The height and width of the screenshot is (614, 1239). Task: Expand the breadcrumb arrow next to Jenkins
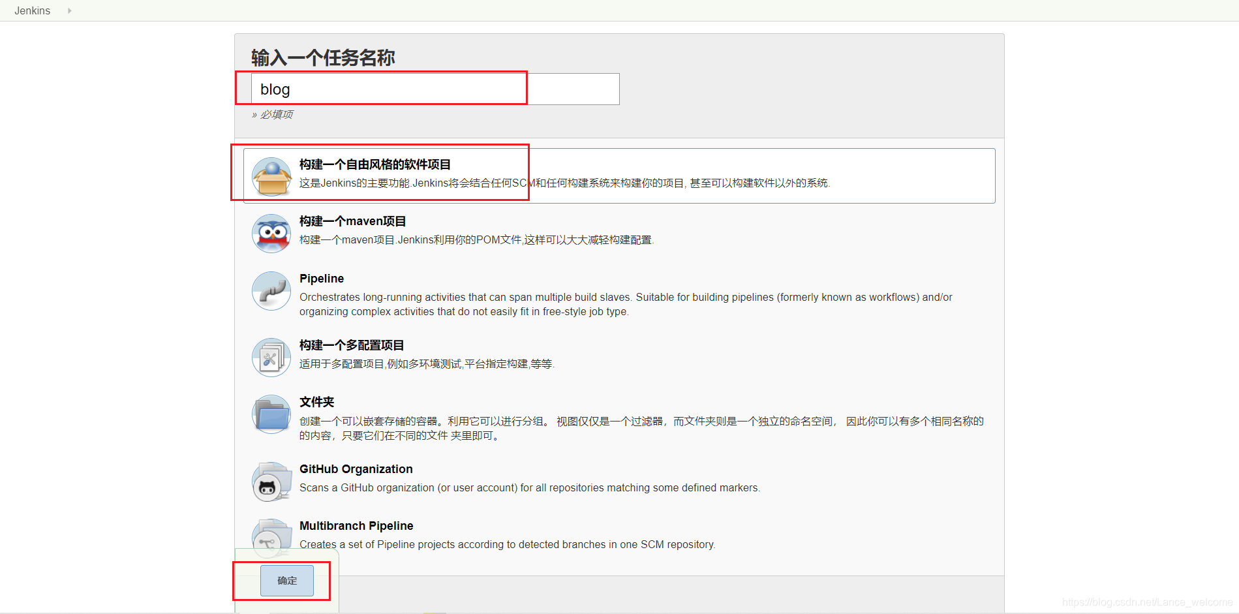(69, 10)
